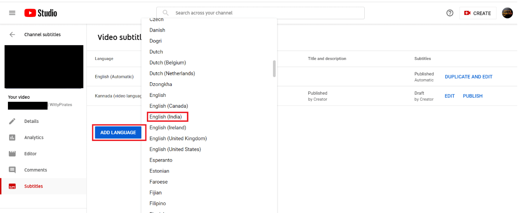Click the Editor clapperboard icon

12,154
